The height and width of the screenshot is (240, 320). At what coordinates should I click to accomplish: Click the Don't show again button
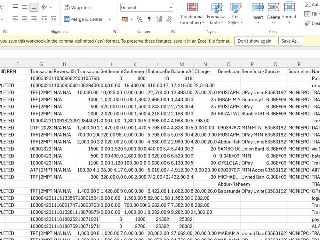254,41
